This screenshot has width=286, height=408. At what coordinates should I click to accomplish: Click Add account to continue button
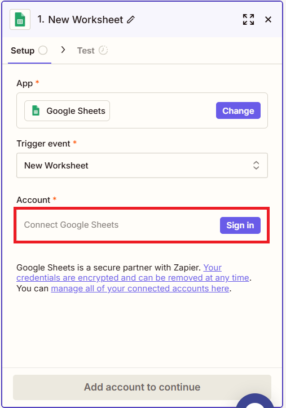point(142,387)
